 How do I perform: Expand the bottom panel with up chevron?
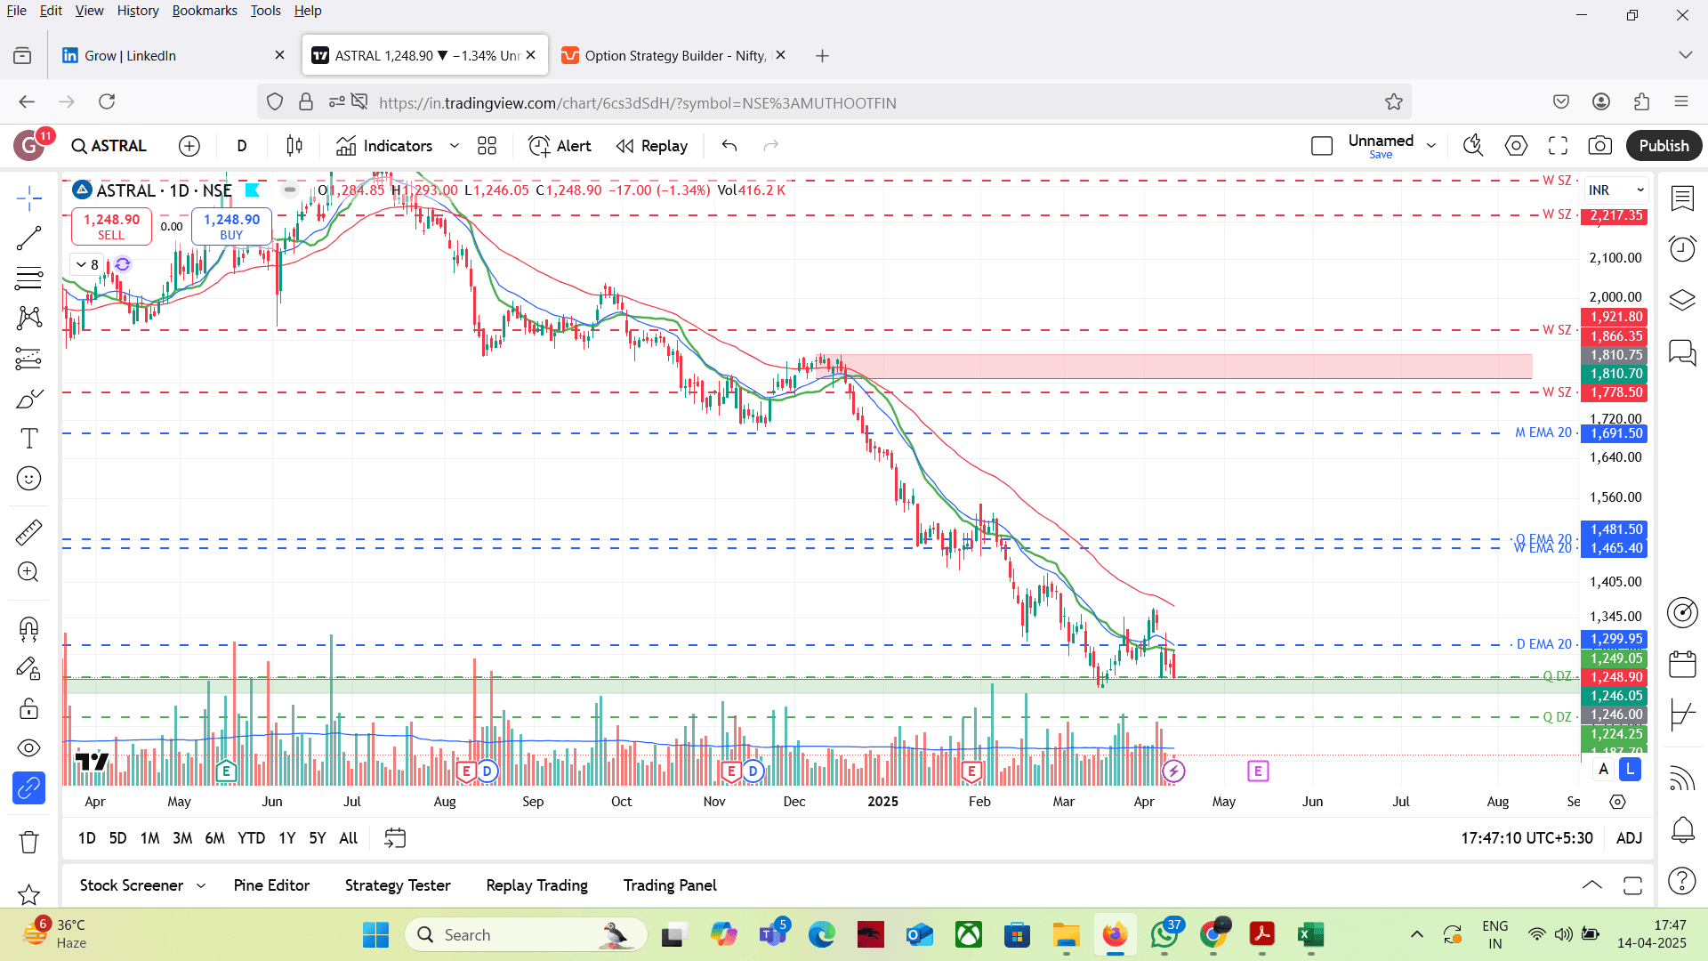tap(1592, 885)
